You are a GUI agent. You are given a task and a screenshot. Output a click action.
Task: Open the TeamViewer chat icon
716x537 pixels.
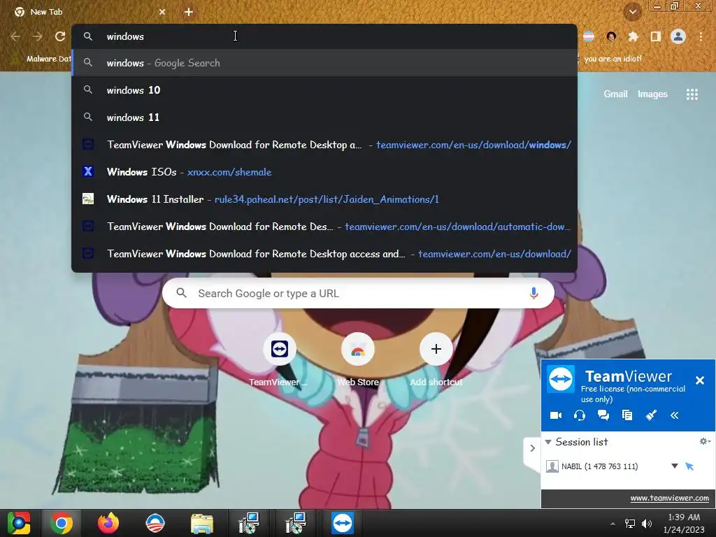603,415
